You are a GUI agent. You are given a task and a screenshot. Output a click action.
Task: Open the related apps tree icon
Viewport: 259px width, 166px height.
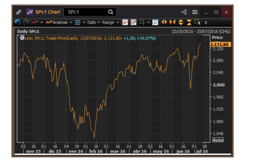184,12
